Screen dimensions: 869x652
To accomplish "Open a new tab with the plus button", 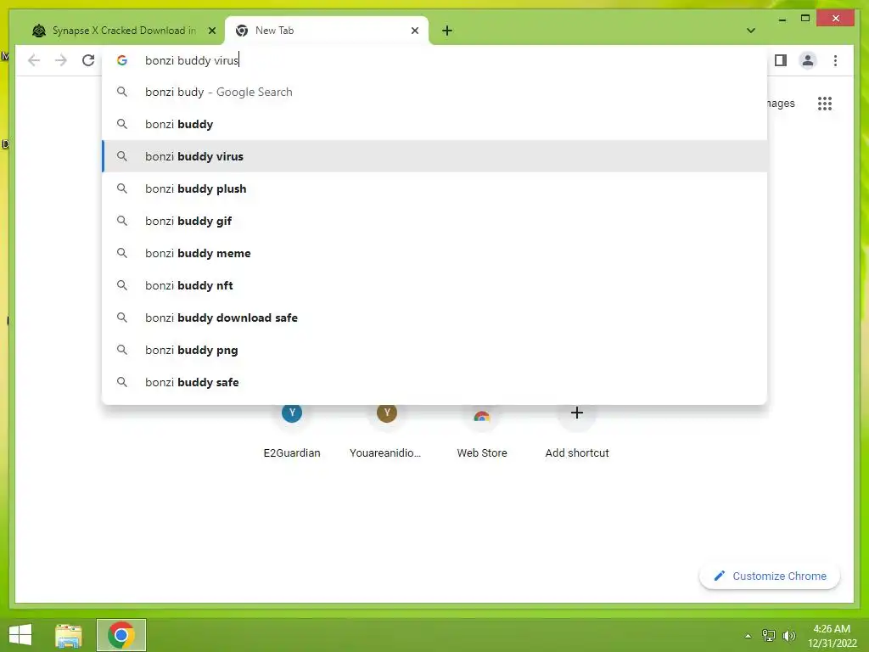I will (x=447, y=31).
